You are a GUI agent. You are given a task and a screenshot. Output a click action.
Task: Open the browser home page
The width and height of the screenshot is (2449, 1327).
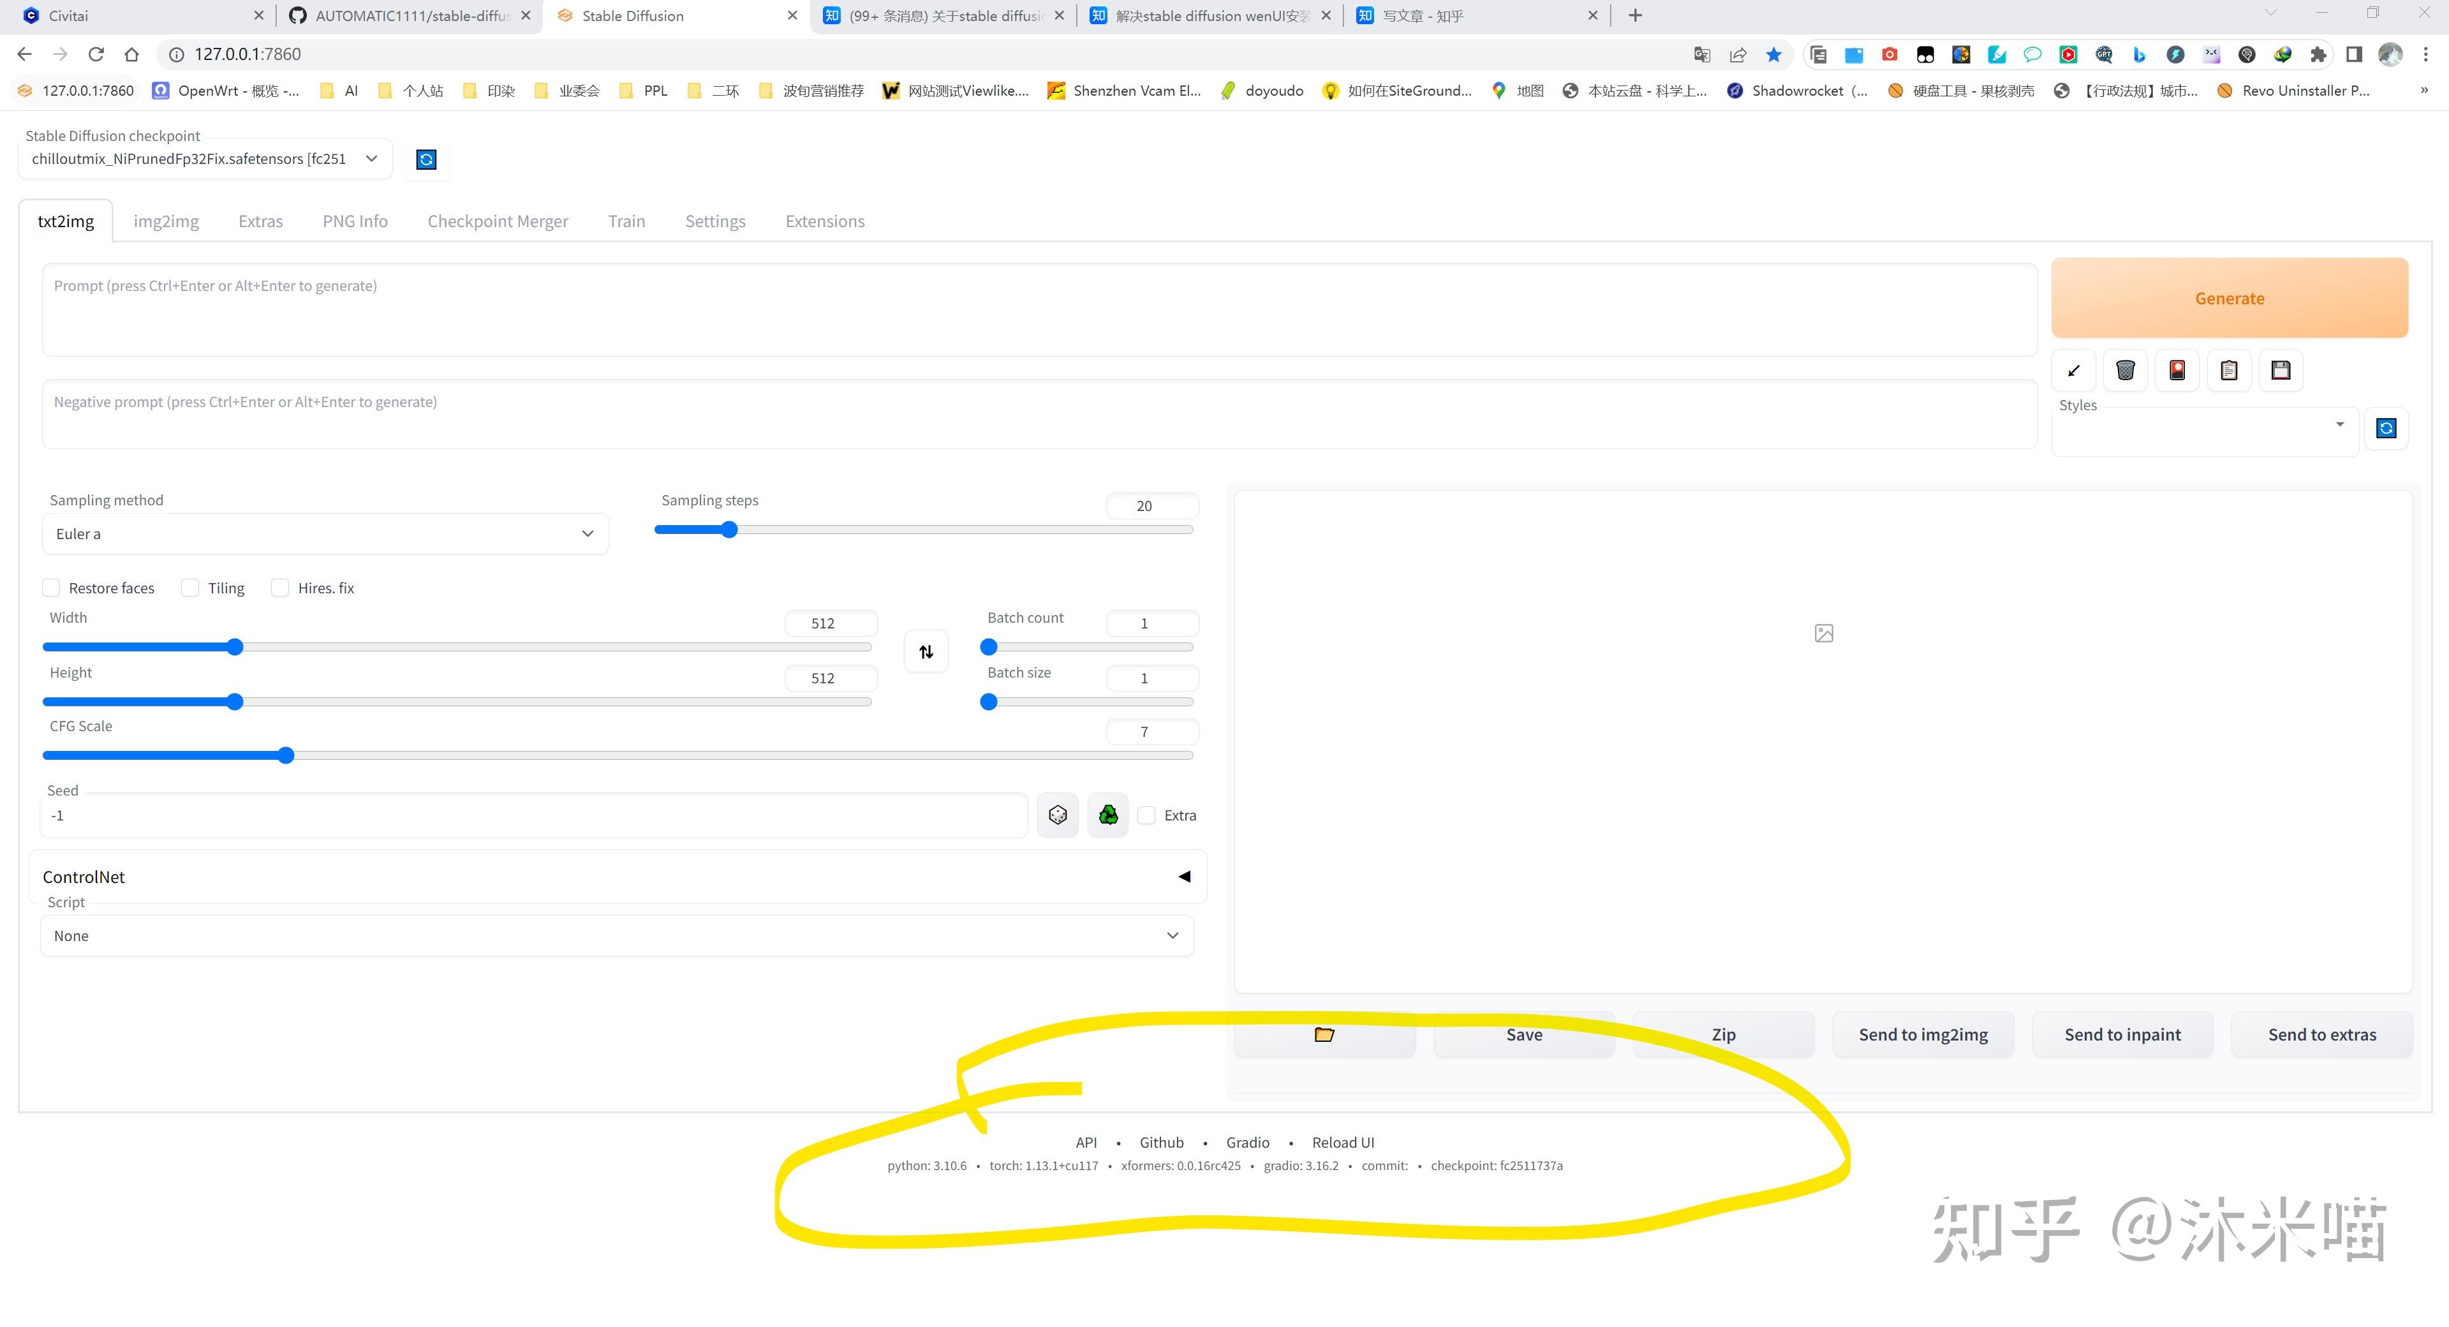(132, 54)
